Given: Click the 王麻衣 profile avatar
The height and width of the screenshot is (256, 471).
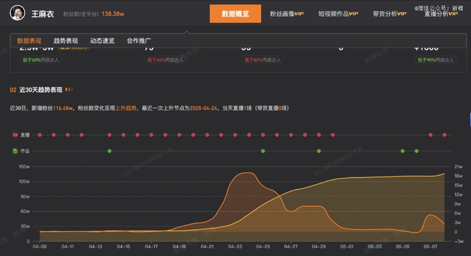Looking at the screenshot, I should tap(17, 13).
